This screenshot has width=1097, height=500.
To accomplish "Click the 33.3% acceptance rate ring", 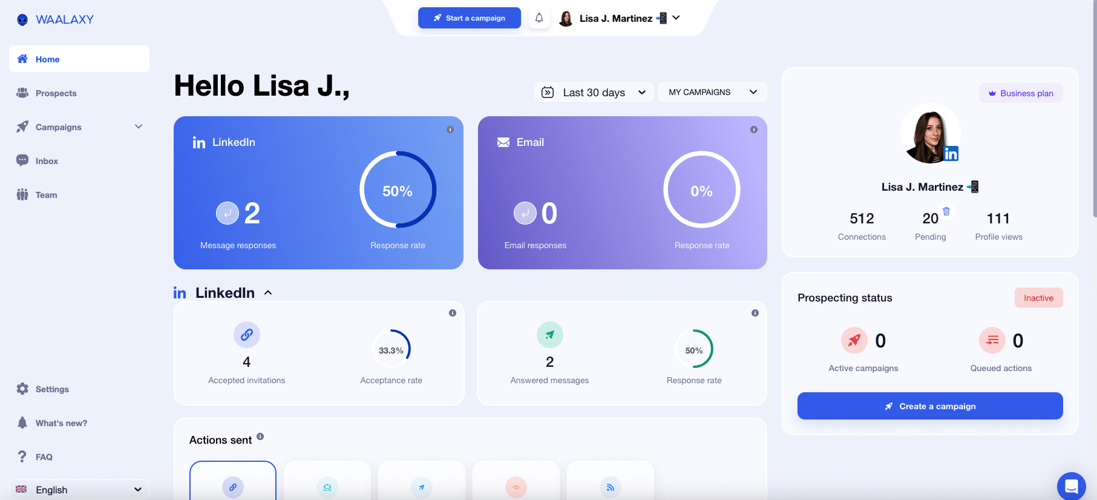I will pyautogui.click(x=391, y=350).
